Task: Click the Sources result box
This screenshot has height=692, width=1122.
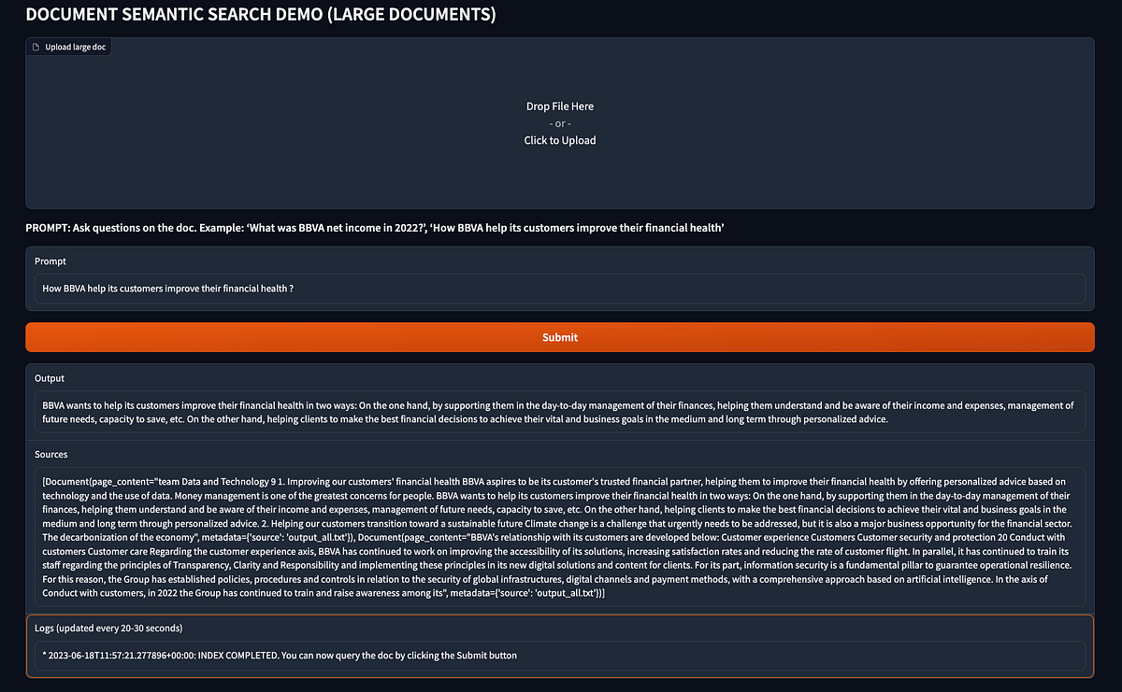Action: 559,532
